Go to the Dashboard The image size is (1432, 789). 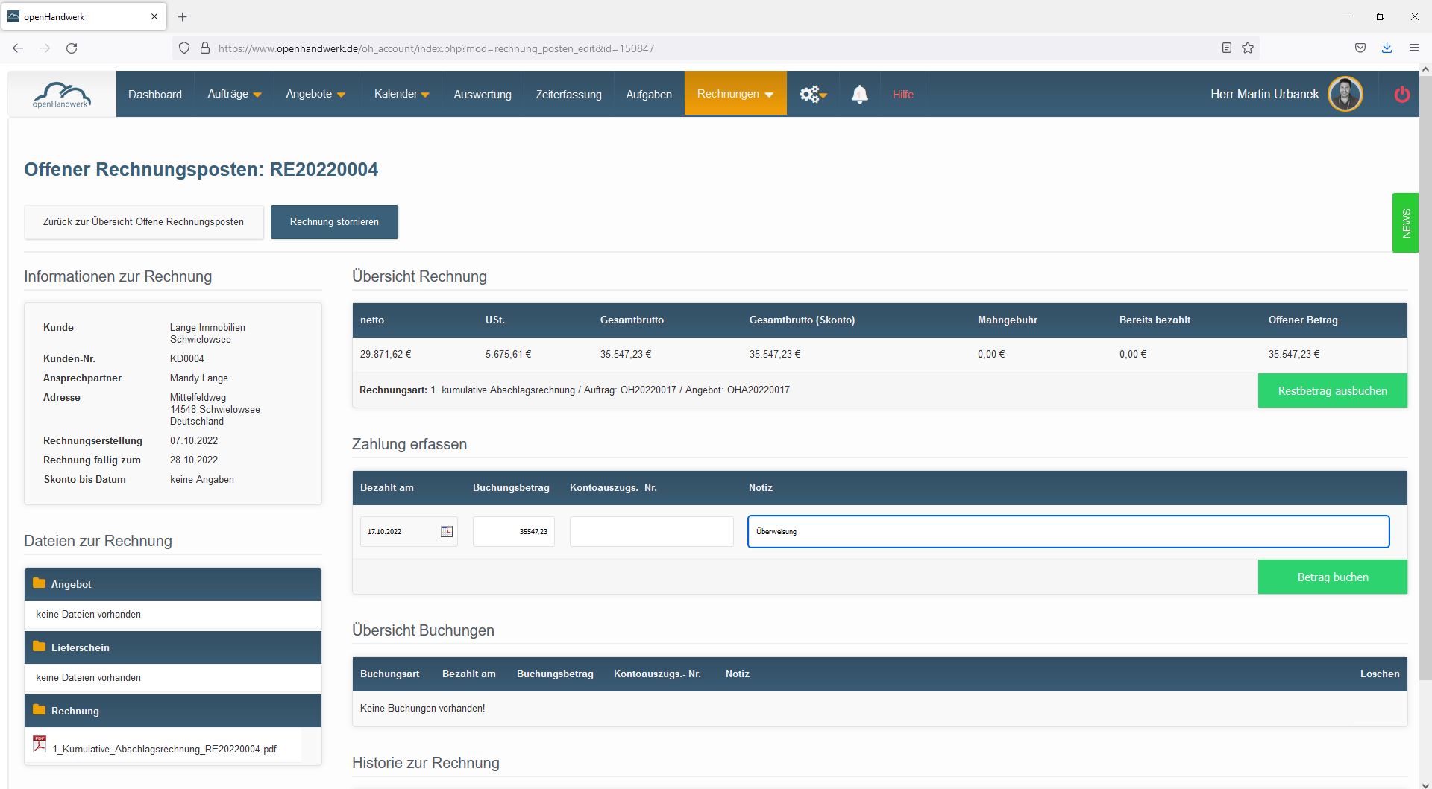pos(154,95)
